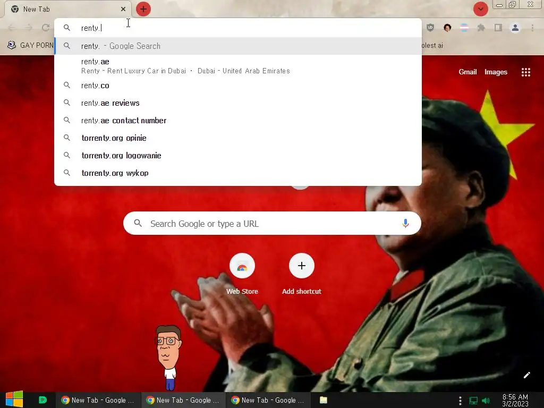
Task: Select the New Tab tab title
Action: tap(37, 9)
